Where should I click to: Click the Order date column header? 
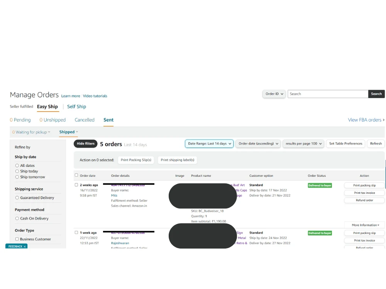pos(88,176)
